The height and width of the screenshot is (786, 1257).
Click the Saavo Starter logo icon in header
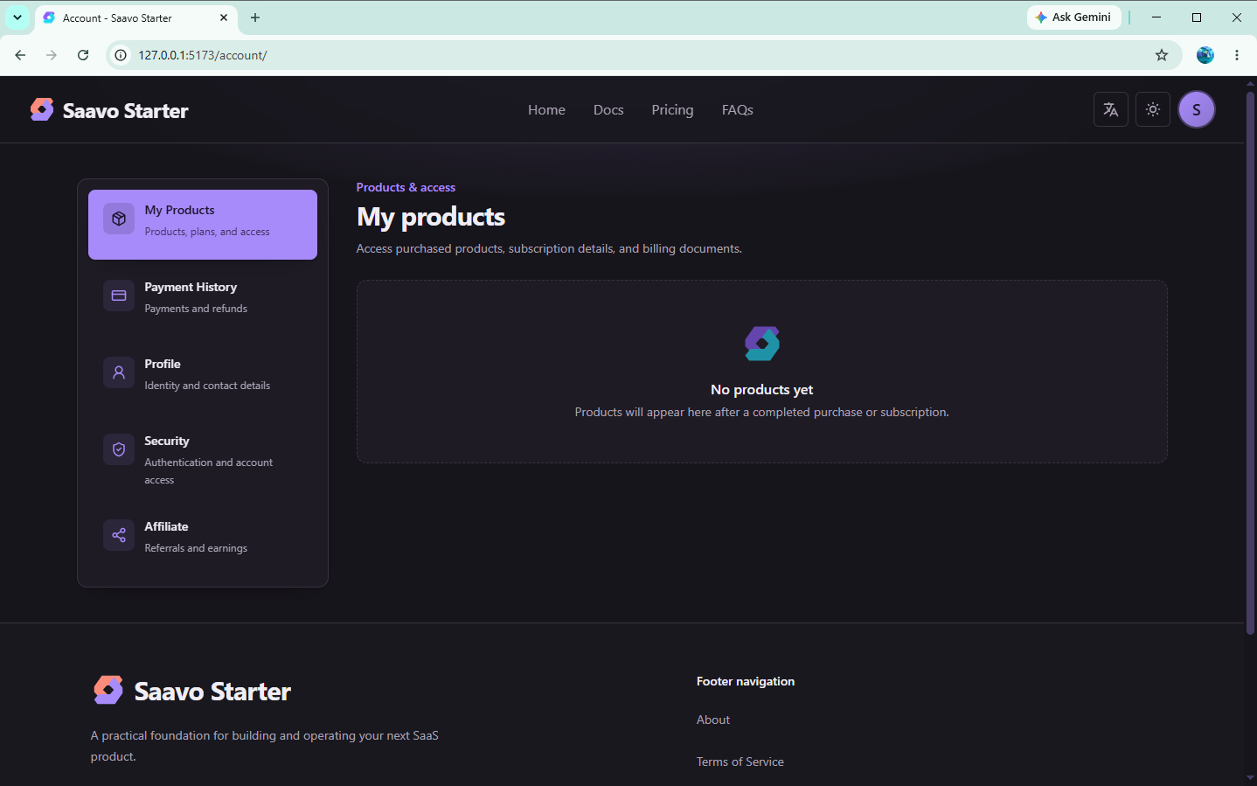42,109
